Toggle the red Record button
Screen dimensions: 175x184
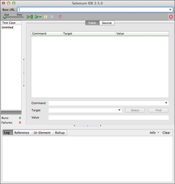click(x=171, y=17)
